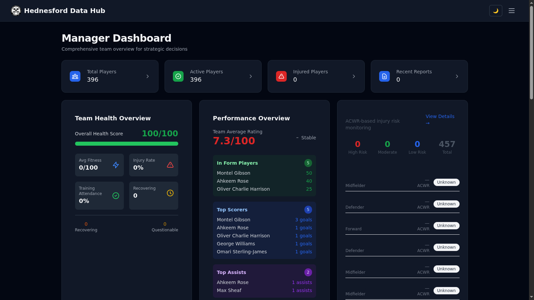Click the In Form Players count badge
Viewport: 534px width, 300px height.
[x=308, y=163]
